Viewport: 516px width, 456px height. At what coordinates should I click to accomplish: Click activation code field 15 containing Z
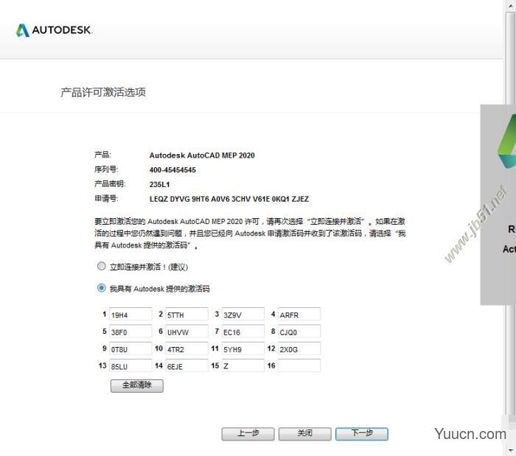243,365
